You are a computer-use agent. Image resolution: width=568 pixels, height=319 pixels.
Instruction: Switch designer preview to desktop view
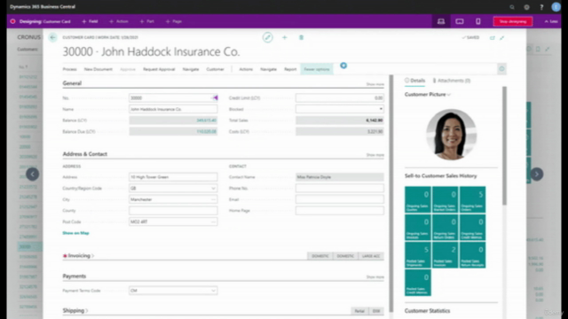click(441, 21)
